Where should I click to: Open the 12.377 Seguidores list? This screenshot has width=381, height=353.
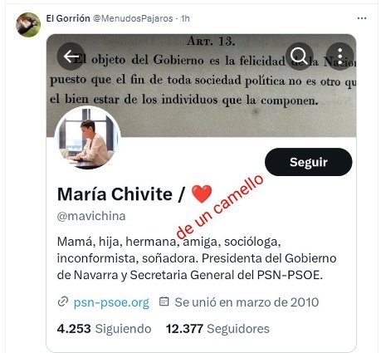(x=217, y=329)
